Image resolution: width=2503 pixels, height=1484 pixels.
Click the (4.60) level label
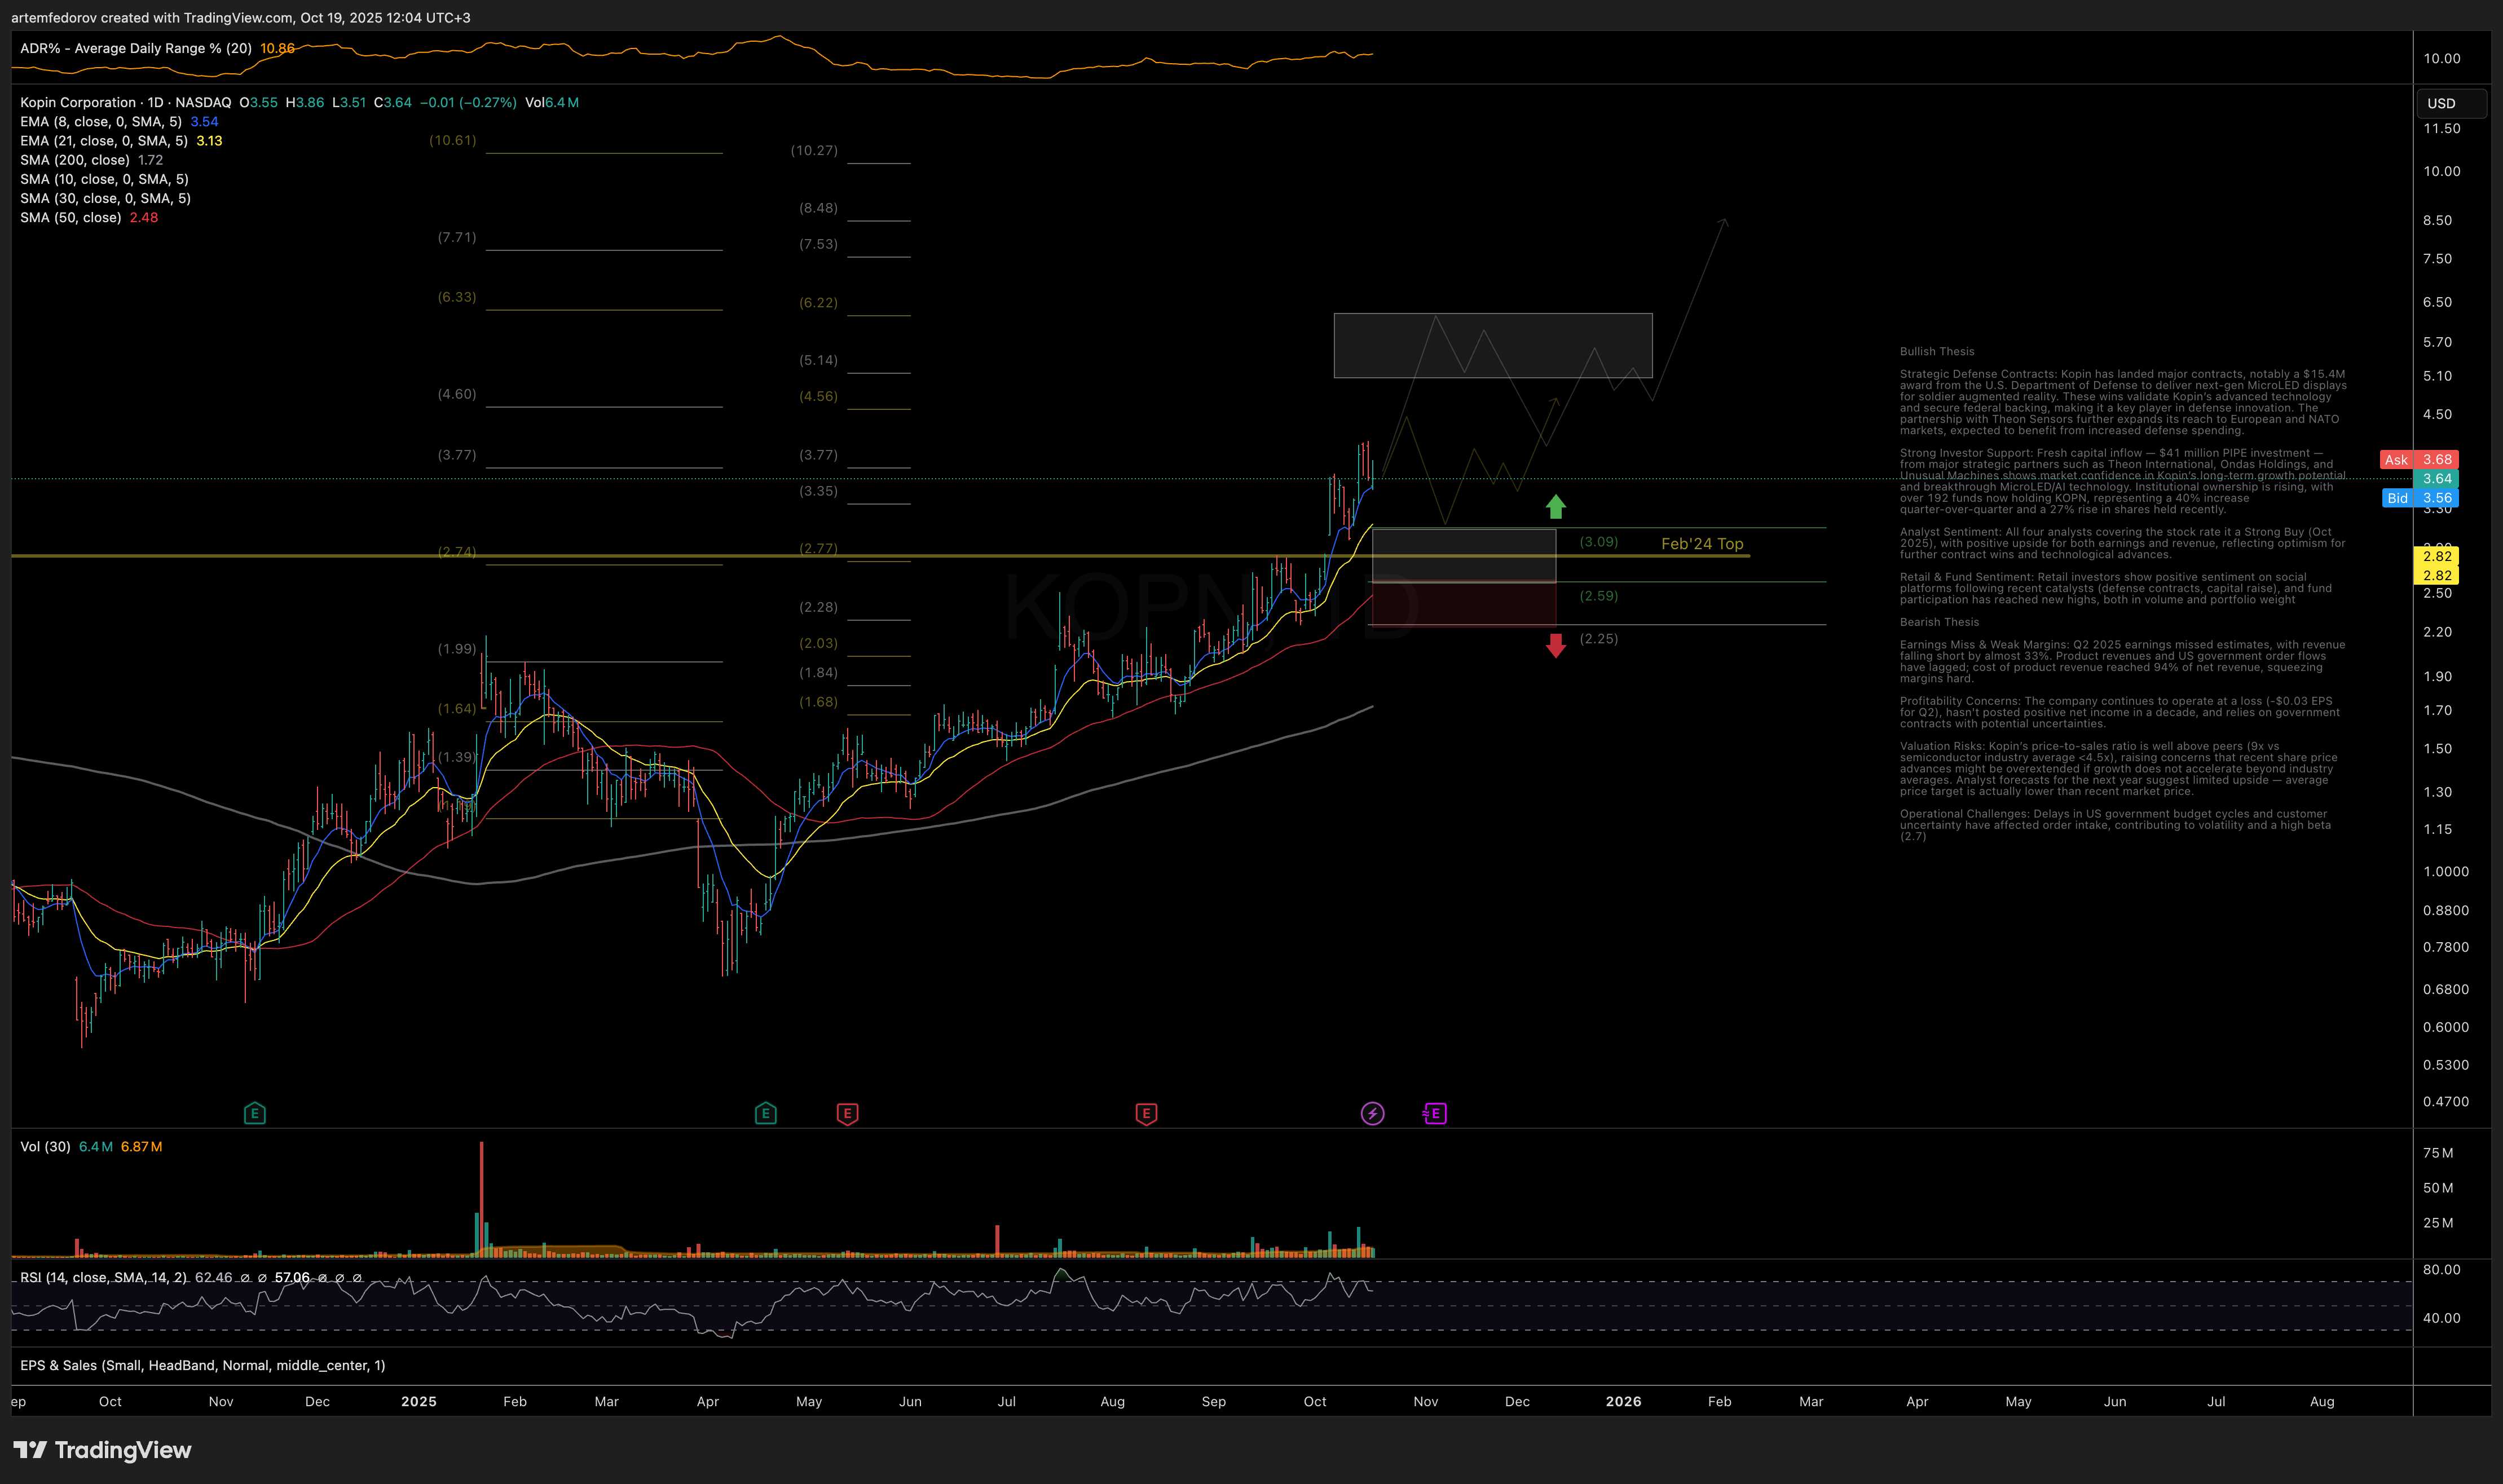pyautogui.click(x=457, y=394)
